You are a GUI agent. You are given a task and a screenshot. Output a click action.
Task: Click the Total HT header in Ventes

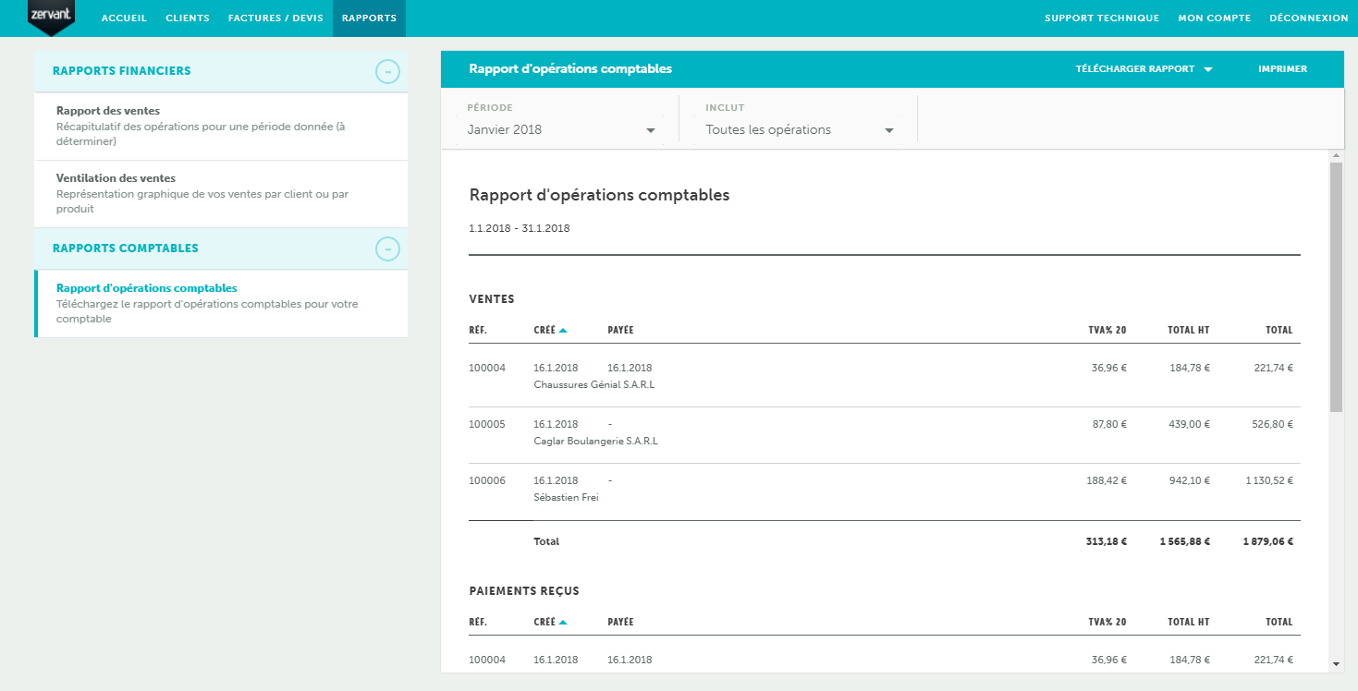tap(1189, 330)
